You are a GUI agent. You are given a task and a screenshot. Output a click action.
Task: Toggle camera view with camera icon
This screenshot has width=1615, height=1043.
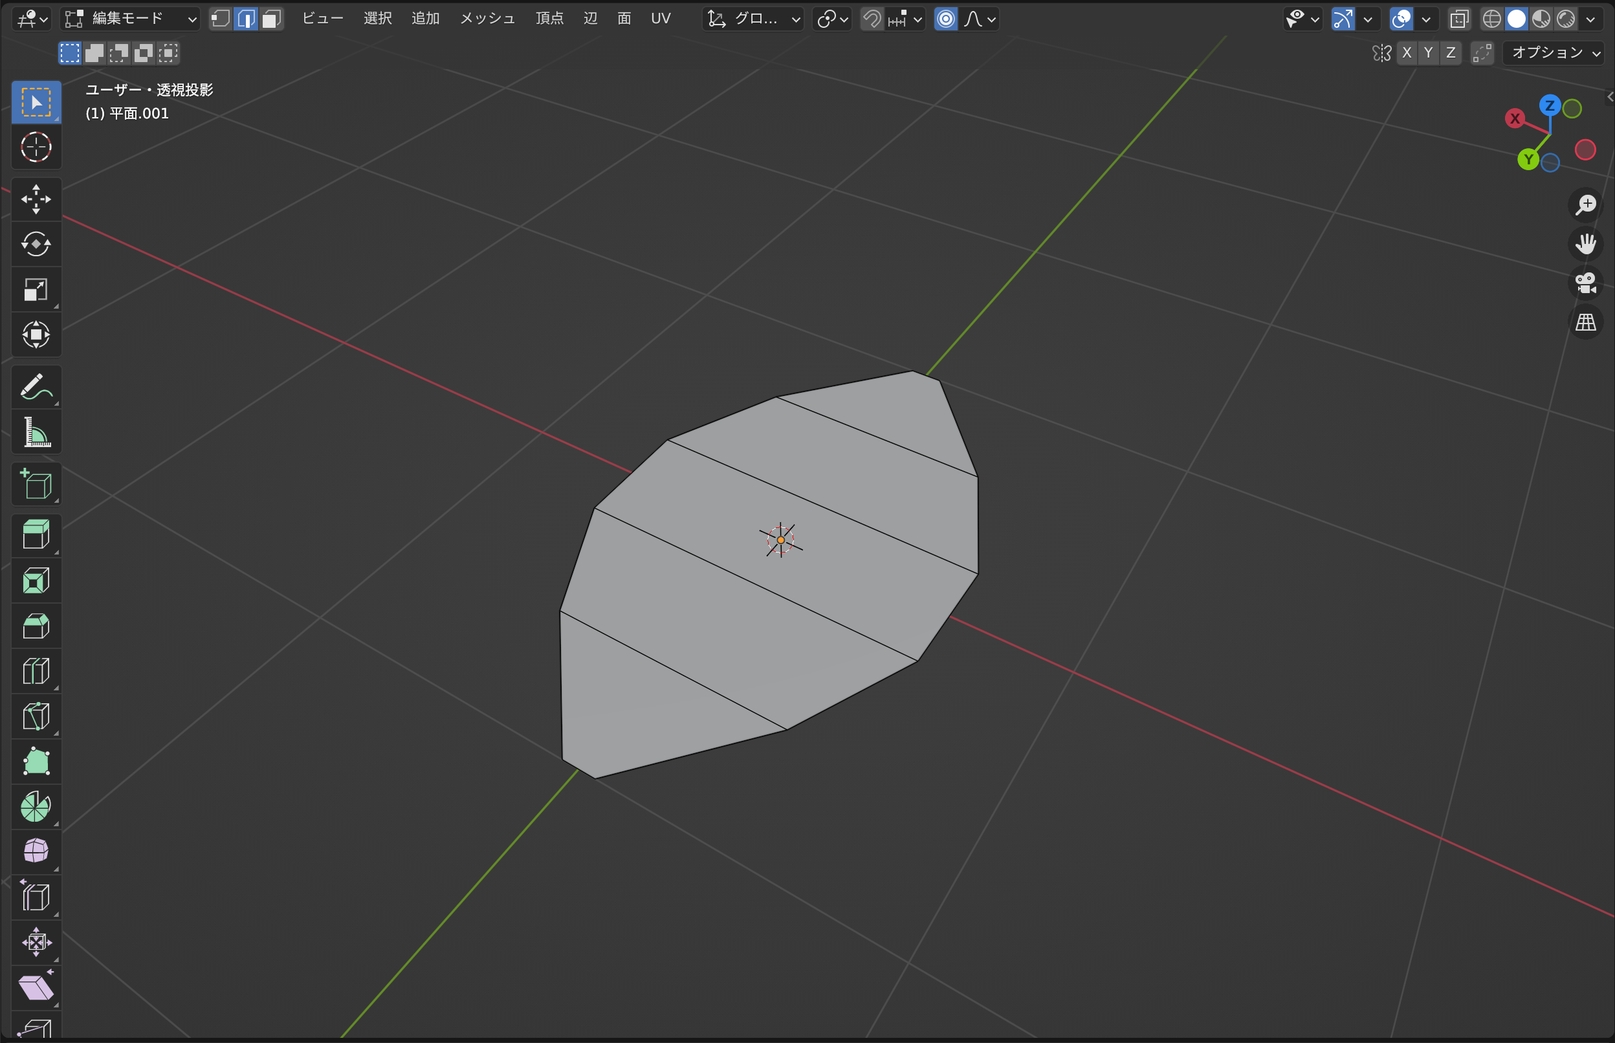(x=1585, y=283)
